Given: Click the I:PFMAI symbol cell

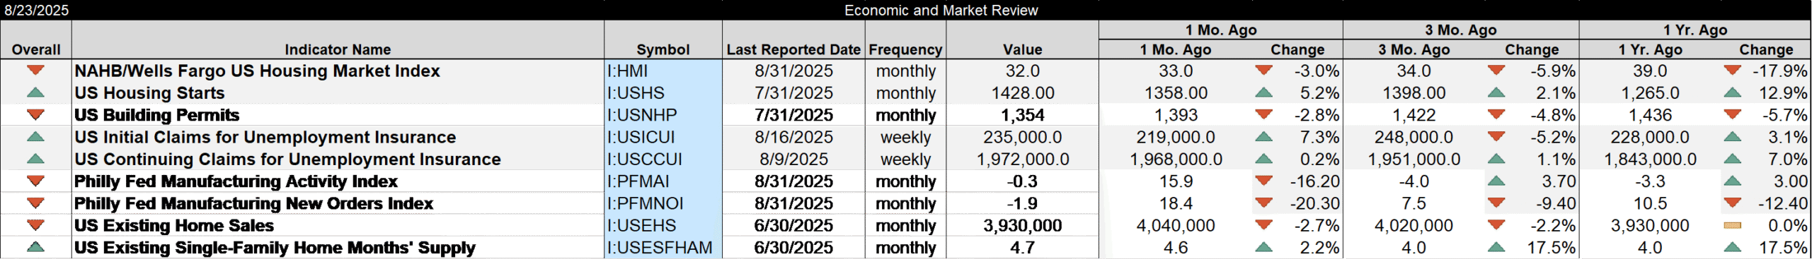Looking at the screenshot, I should 663,181.
